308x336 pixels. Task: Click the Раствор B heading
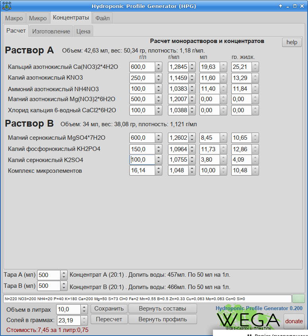tap(29, 124)
